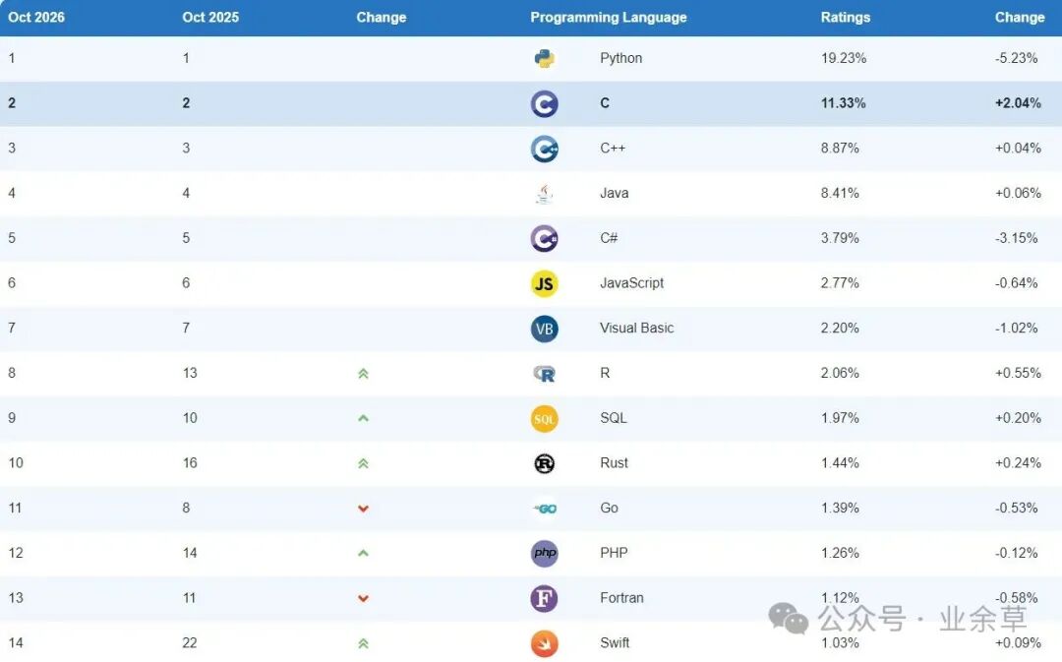Screen dimensions: 1062x662
Task: Click the orange SQL logo
Action: (544, 419)
